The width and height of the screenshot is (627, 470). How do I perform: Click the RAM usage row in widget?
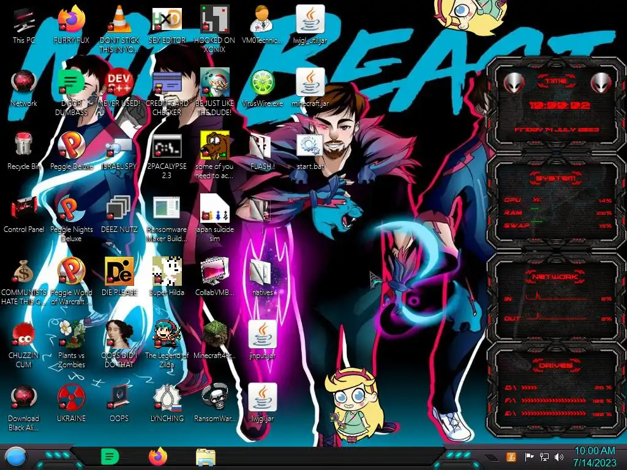tap(558, 212)
